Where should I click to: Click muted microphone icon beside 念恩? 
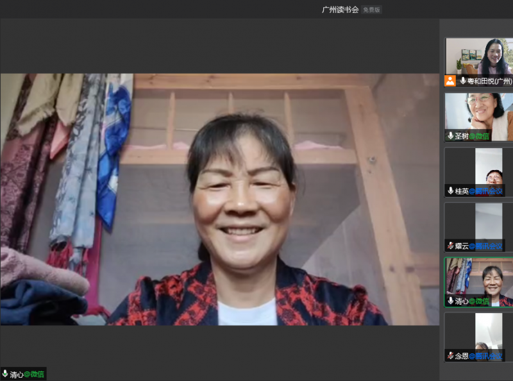(x=451, y=356)
